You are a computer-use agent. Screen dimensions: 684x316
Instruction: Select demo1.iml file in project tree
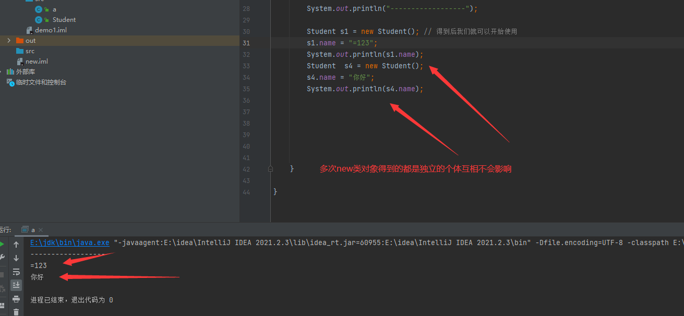point(51,30)
